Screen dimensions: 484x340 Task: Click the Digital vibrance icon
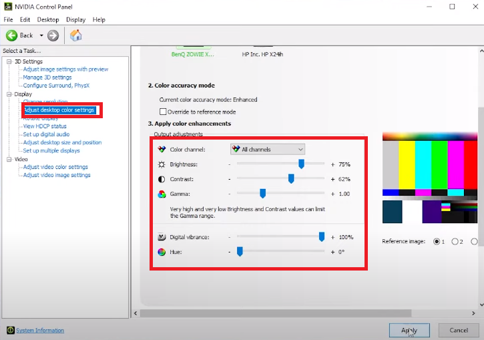click(161, 237)
